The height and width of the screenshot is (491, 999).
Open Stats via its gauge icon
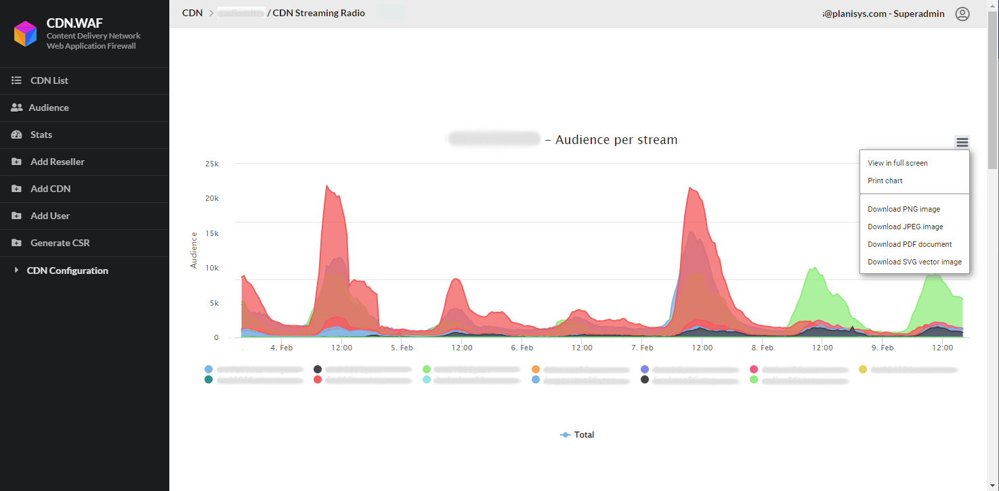tap(17, 135)
